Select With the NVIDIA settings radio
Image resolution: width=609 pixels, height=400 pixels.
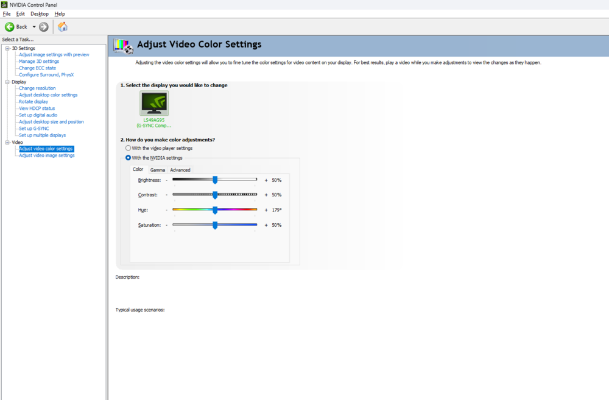128,158
